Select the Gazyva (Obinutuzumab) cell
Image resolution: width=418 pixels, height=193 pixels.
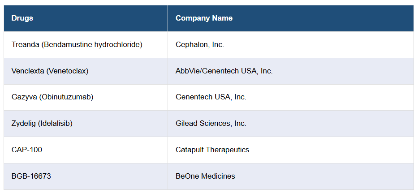52,97
